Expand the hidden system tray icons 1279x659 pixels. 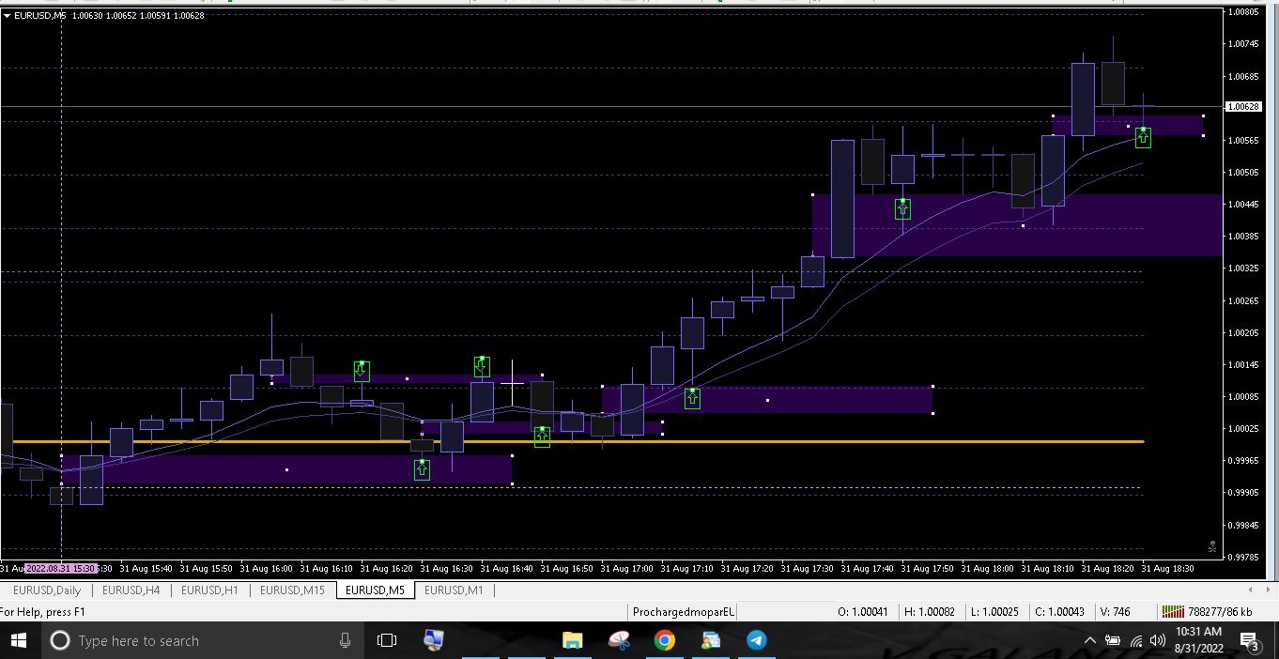tap(1090, 640)
